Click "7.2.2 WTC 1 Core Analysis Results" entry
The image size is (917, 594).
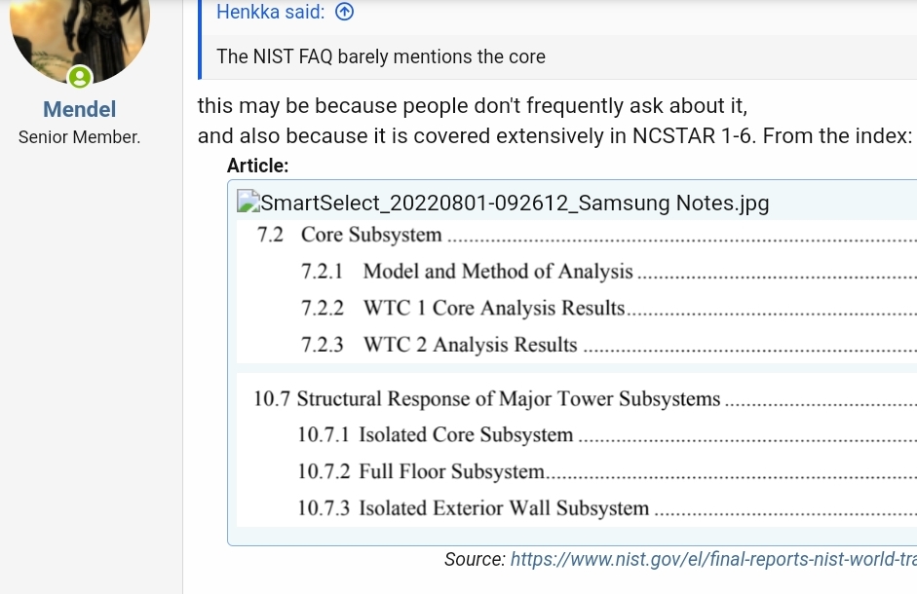(x=463, y=309)
